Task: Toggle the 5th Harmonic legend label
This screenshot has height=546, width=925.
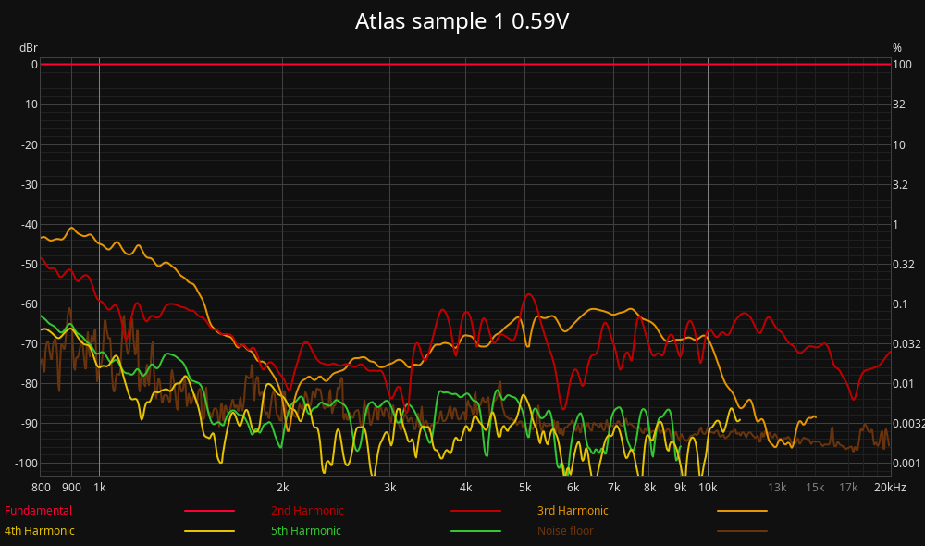Action: 305,531
